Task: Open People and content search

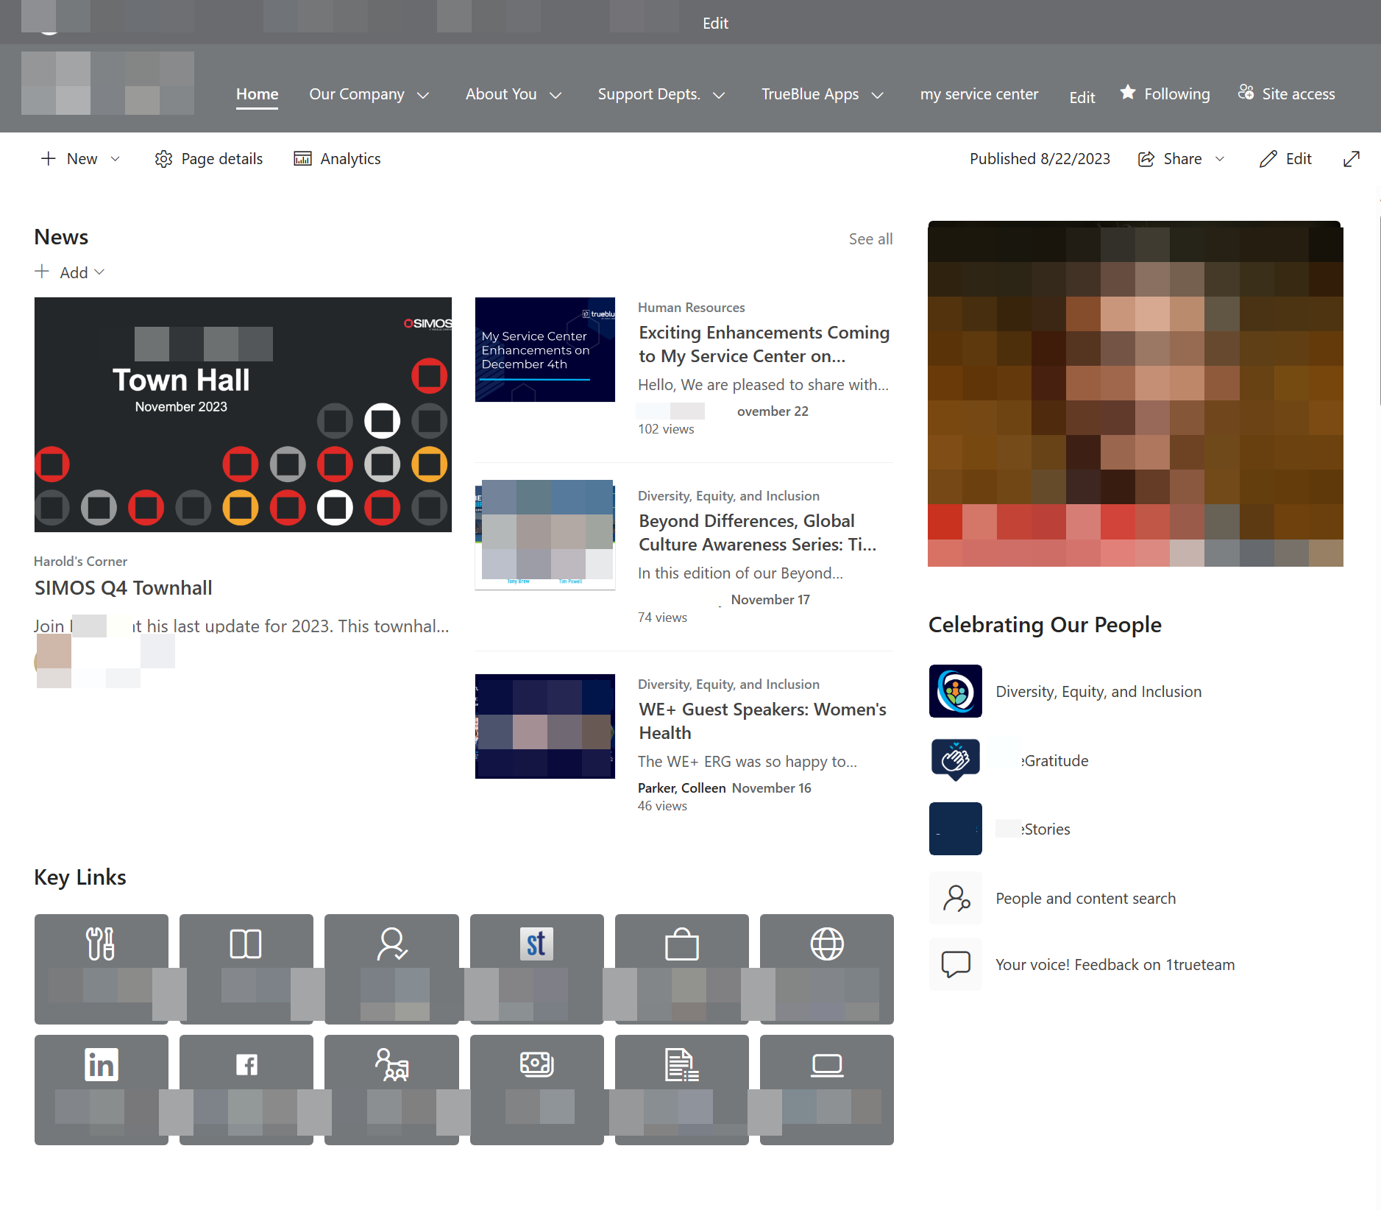Action: click(1085, 898)
